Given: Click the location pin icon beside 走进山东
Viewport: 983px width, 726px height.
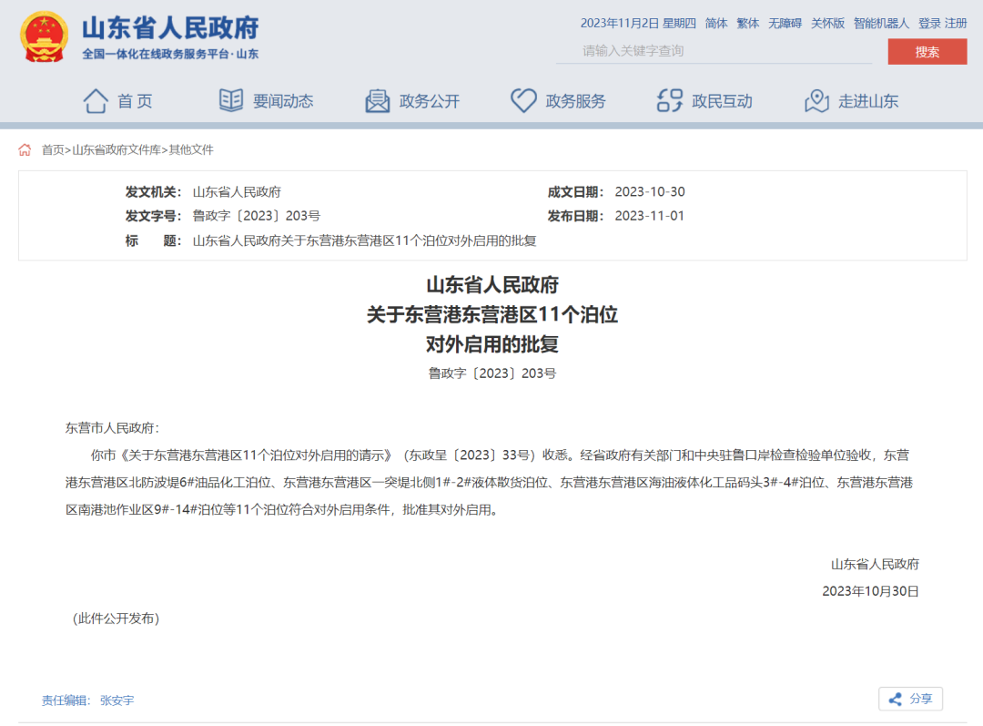Looking at the screenshot, I should tap(815, 100).
